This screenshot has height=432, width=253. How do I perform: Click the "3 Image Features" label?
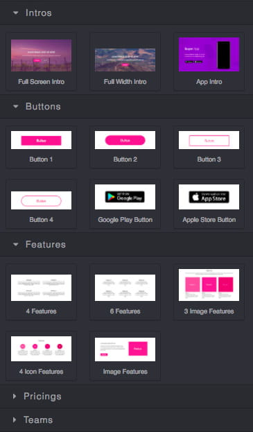pos(209,311)
